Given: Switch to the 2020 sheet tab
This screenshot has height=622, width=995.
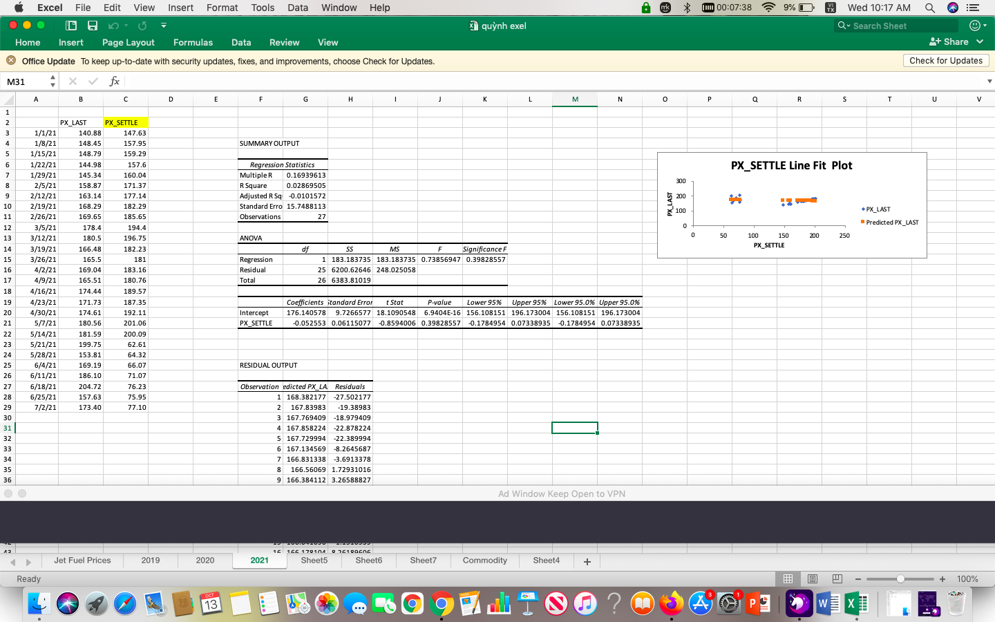Looking at the screenshot, I should tap(205, 560).
